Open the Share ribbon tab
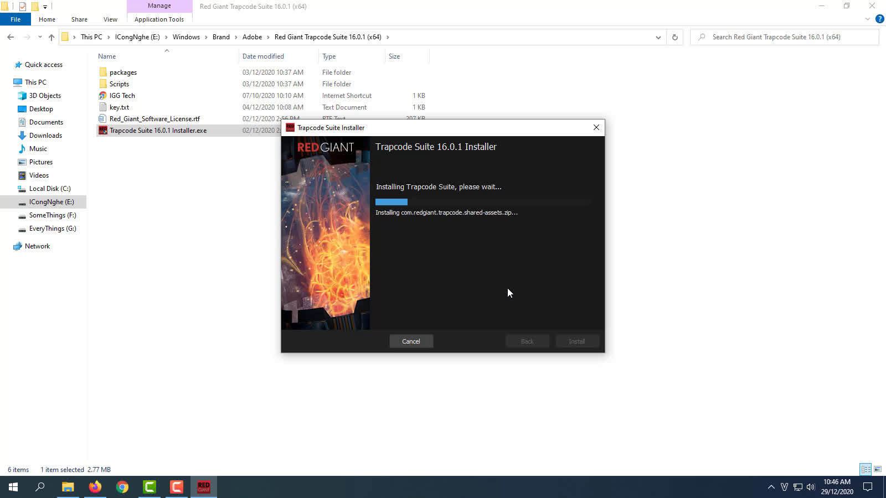This screenshot has width=886, height=498. (x=79, y=19)
